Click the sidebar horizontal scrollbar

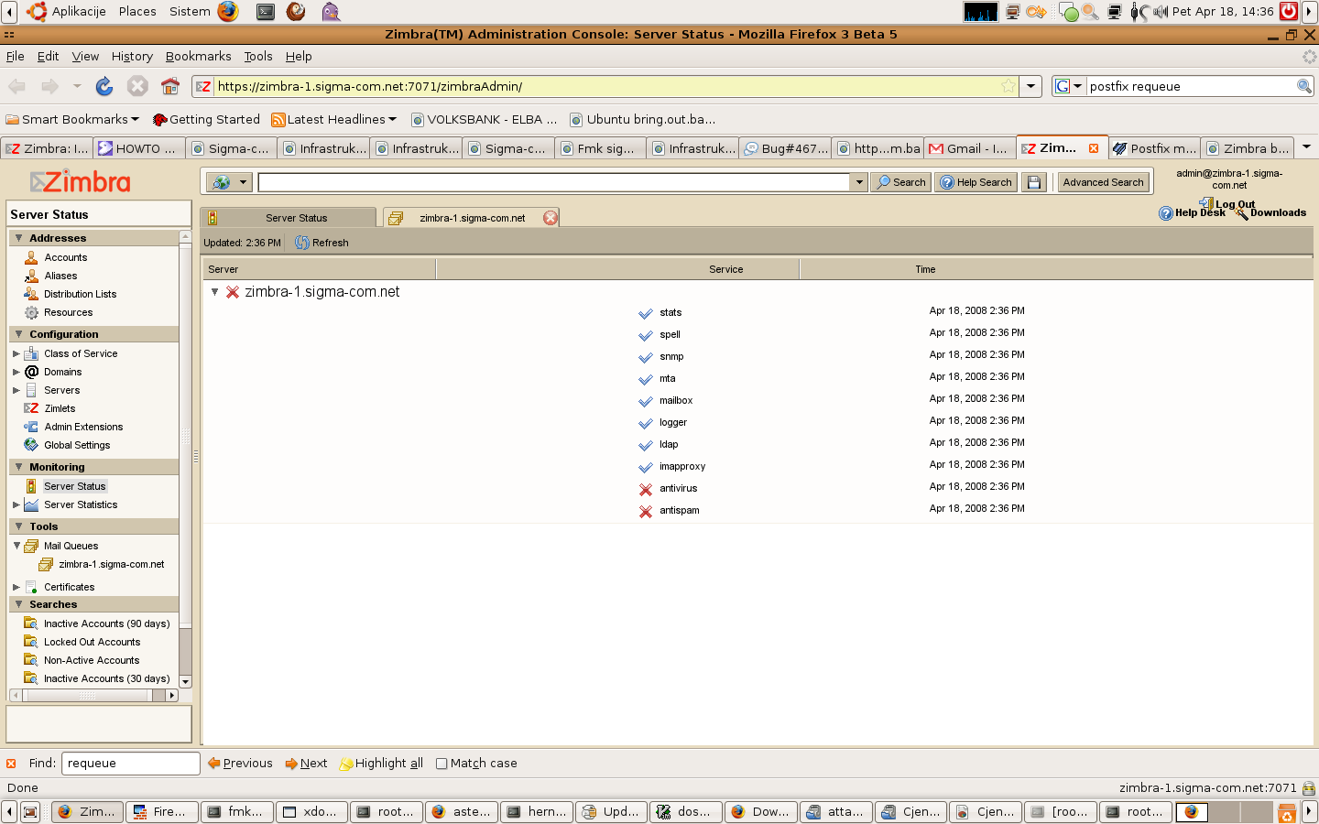[x=87, y=696]
